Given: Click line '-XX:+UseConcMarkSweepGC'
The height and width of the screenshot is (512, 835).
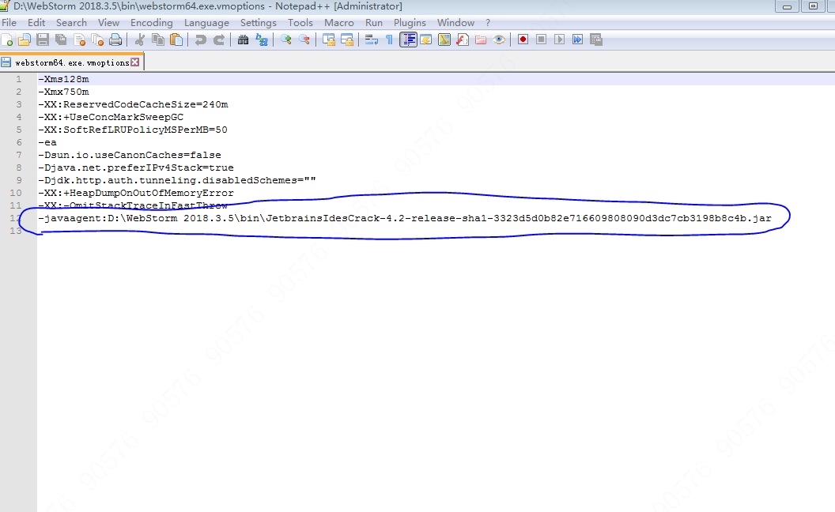Looking at the screenshot, I should coord(111,117).
